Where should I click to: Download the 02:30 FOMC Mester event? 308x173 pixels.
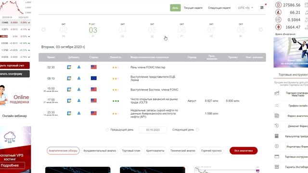click(79, 67)
